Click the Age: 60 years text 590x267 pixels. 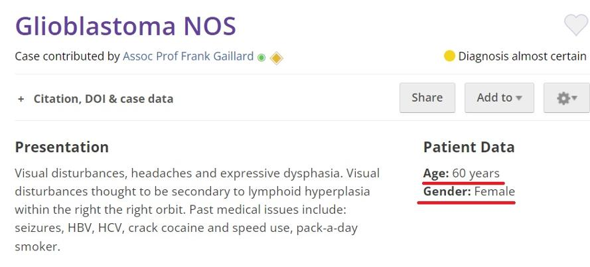(461, 173)
